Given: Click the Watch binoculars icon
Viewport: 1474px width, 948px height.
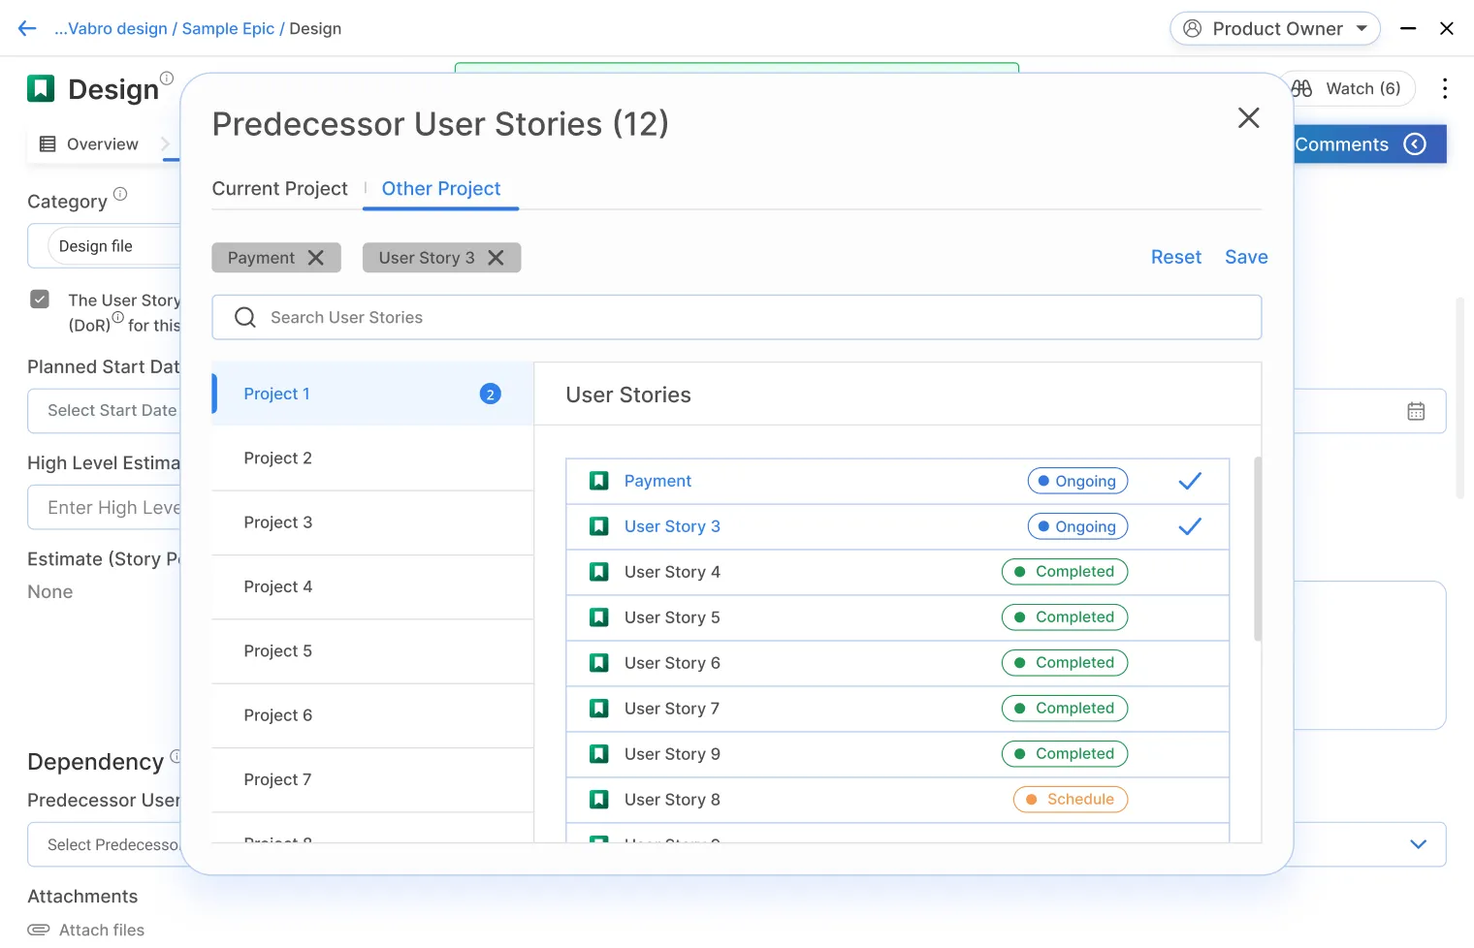Looking at the screenshot, I should [x=1301, y=88].
